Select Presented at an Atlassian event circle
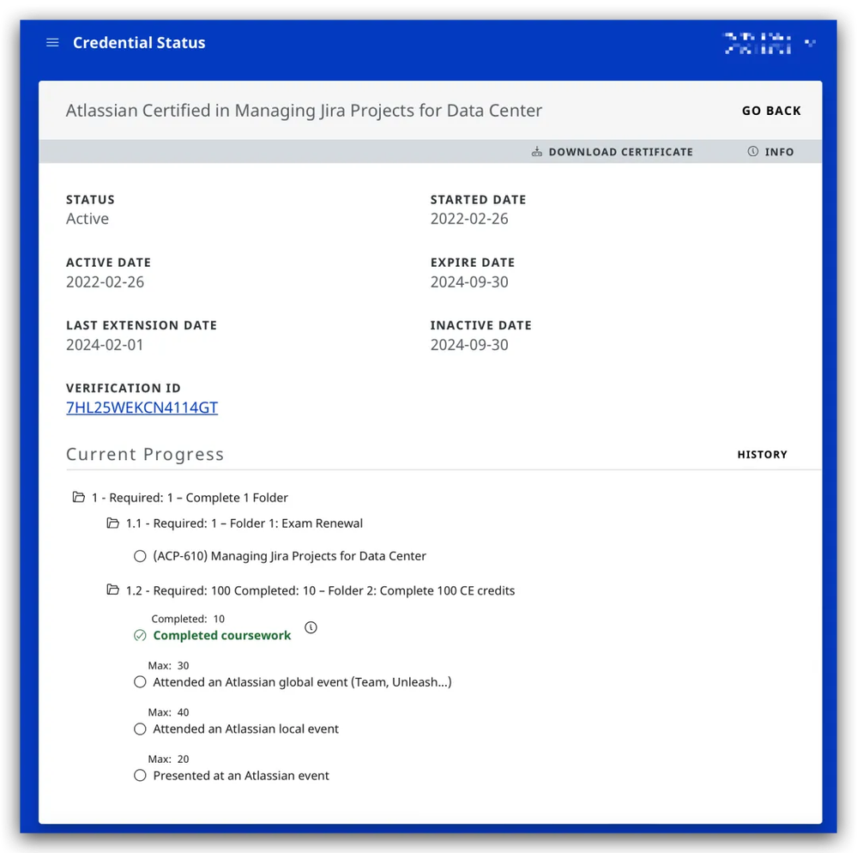Screen dimensions: 857x853 [x=140, y=776]
